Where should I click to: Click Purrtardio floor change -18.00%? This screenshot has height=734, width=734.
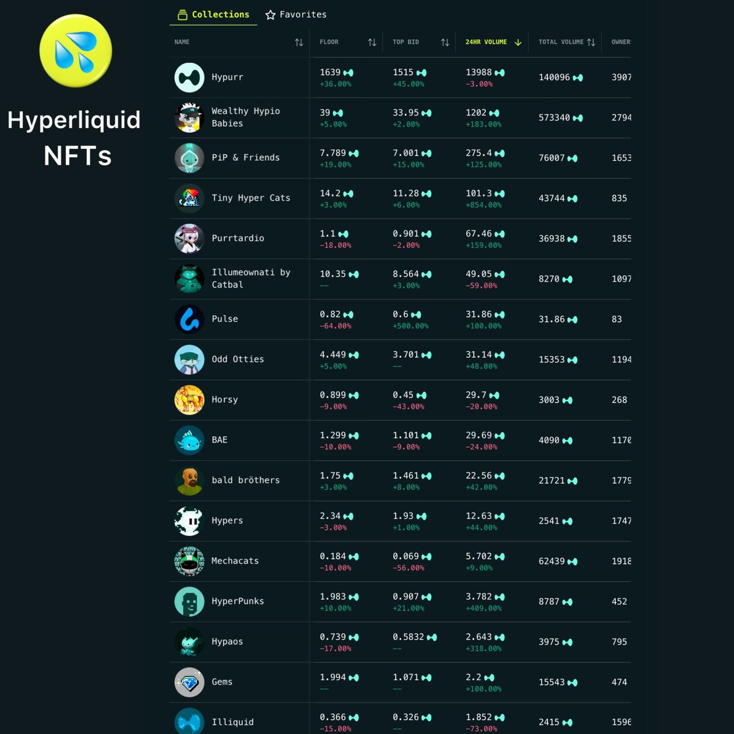click(x=336, y=245)
